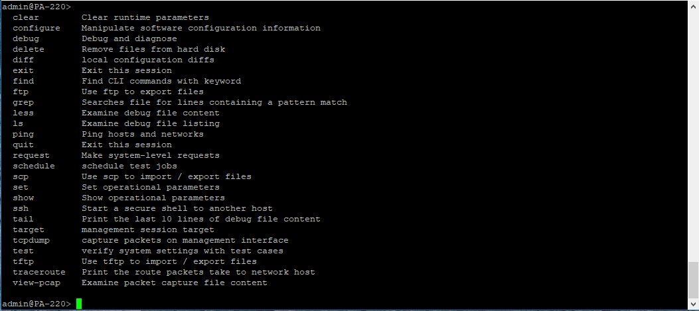Click the 'show' command in list
Viewport: 699px width, 311px height.
[x=23, y=198]
